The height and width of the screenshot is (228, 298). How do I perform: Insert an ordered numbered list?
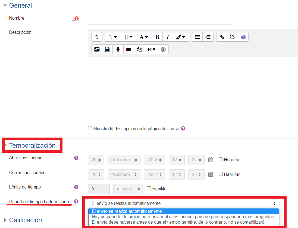pyautogui.click(x=208, y=37)
